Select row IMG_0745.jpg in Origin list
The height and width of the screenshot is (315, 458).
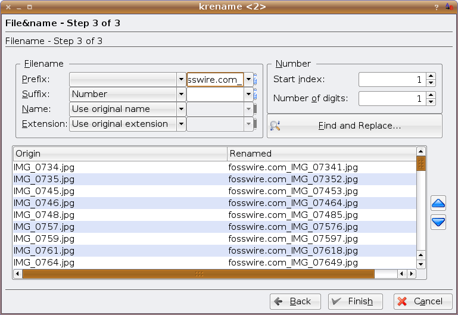[x=44, y=191]
